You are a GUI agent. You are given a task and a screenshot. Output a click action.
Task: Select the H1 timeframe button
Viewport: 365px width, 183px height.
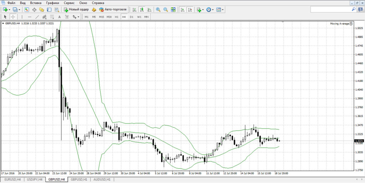[x=117, y=17]
